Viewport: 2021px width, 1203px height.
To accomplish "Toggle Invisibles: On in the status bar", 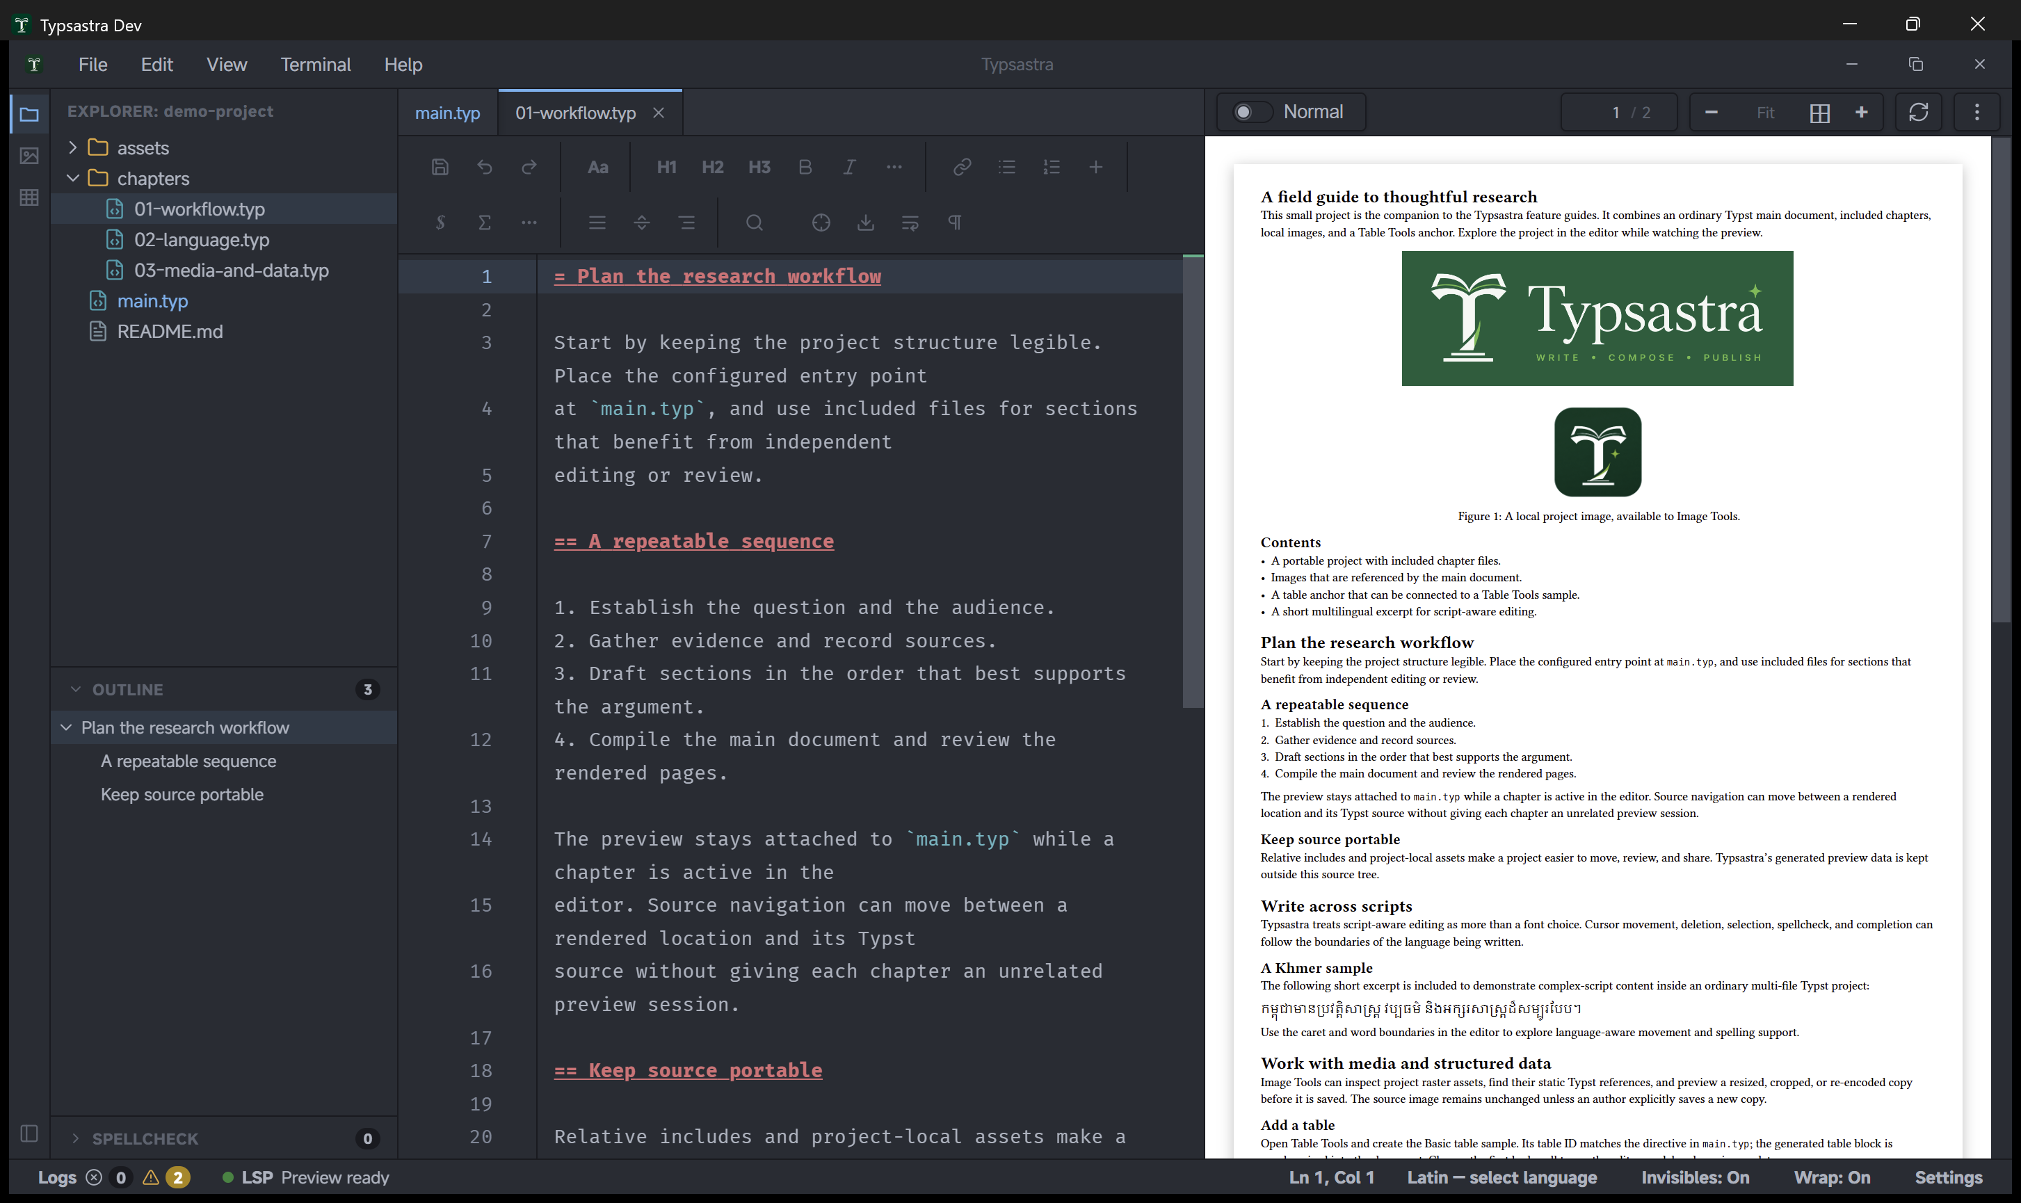I will pyautogui.click(x=1695, y=1177).
